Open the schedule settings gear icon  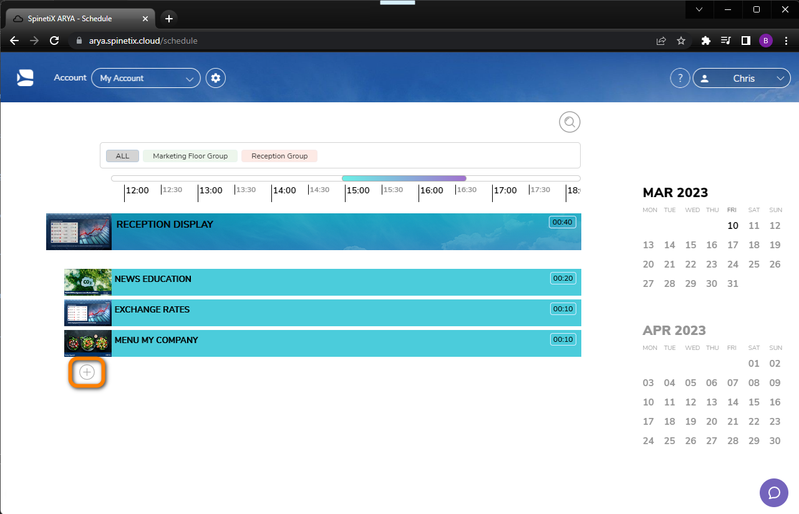click(215, 77)
